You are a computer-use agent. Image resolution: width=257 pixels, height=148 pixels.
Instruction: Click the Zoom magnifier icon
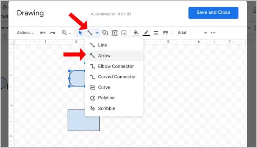[64, 33]
